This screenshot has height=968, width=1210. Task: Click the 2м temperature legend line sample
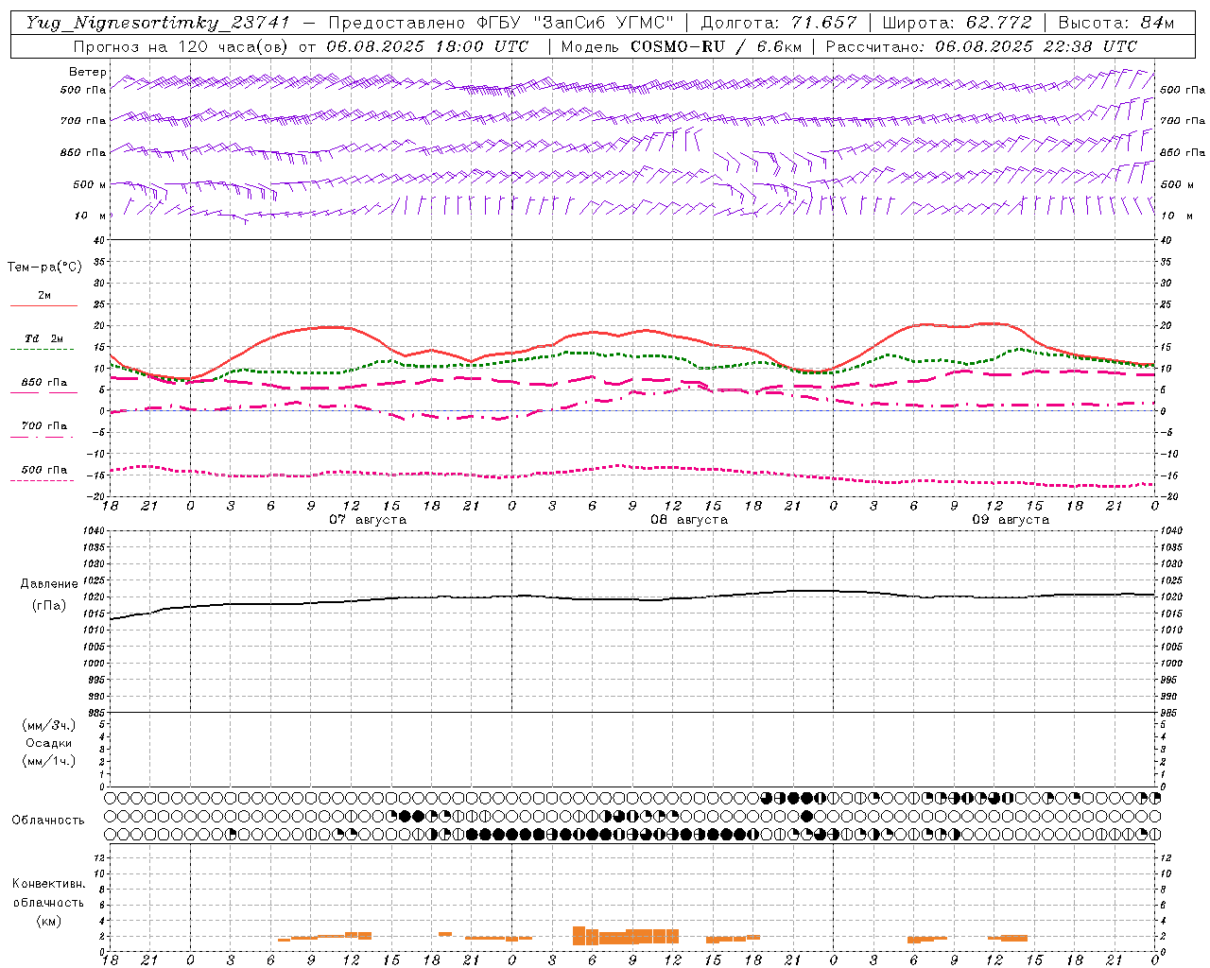(x=43, y=306)
